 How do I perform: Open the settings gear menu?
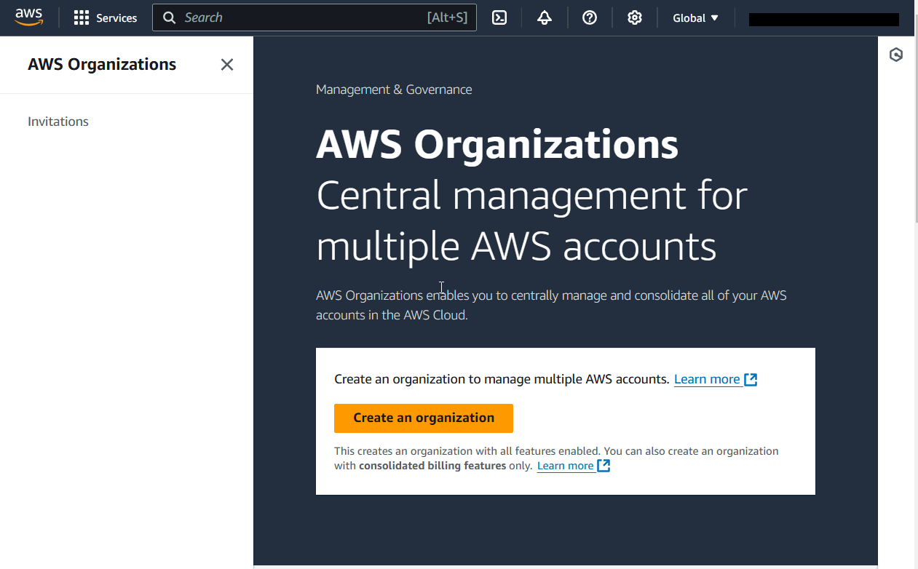tap(635, 17)
